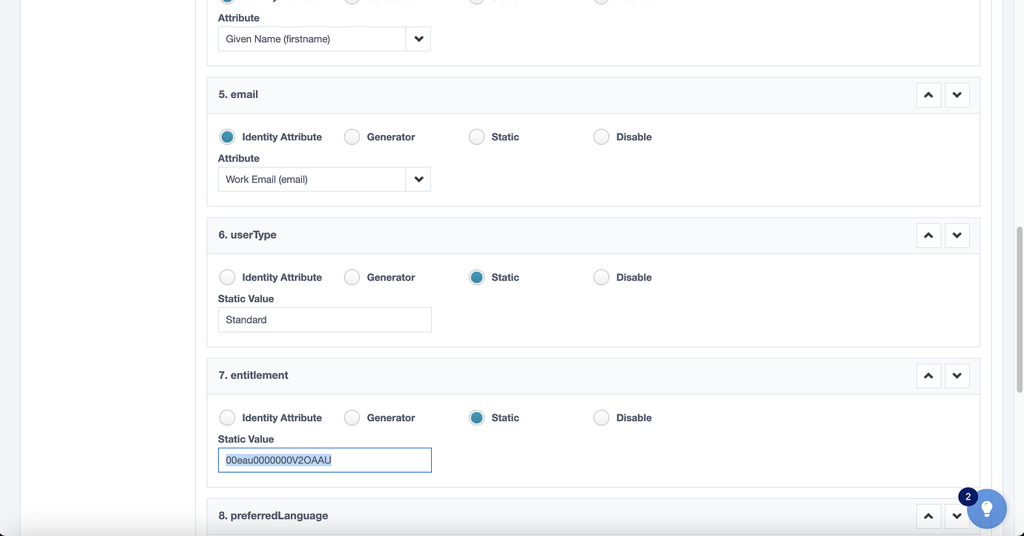The width and height of the screenshot is (1024, 536).
Task: Click the notification badge showing 2
Action: [x=968, y=496]
